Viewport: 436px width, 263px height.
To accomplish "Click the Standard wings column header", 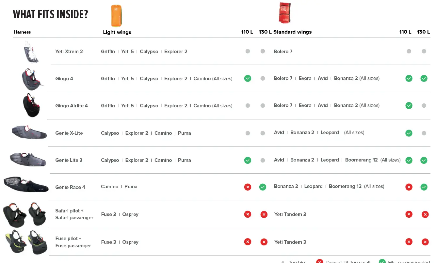I will click(x=292, y=32).
